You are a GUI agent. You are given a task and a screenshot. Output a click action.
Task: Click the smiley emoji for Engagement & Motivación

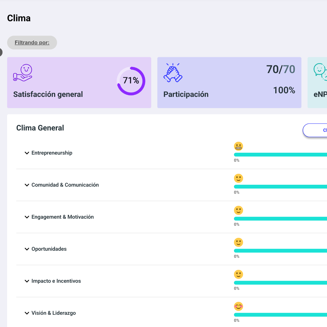tap(238, 210)
